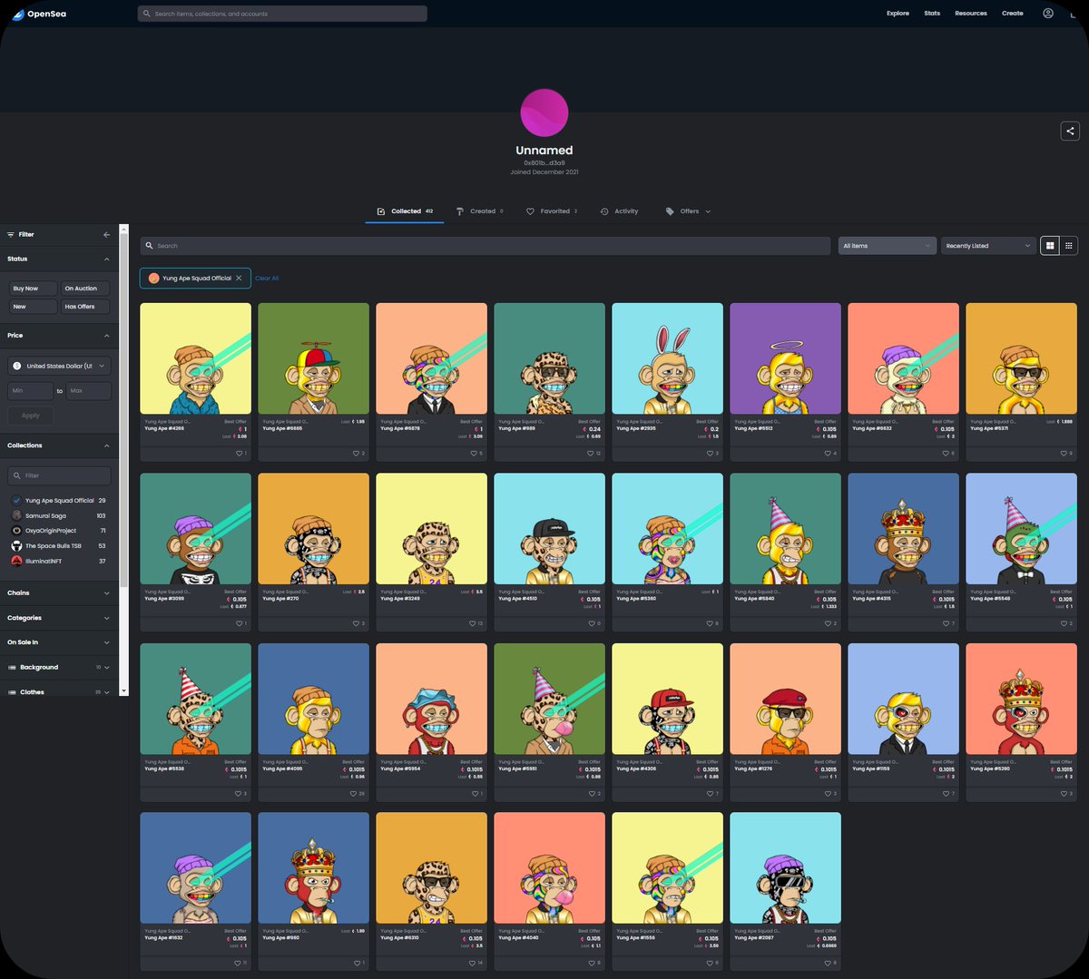Open the OpenSea home logo
The width and height of the screenshot is (1089, 979).
(39, 14)
